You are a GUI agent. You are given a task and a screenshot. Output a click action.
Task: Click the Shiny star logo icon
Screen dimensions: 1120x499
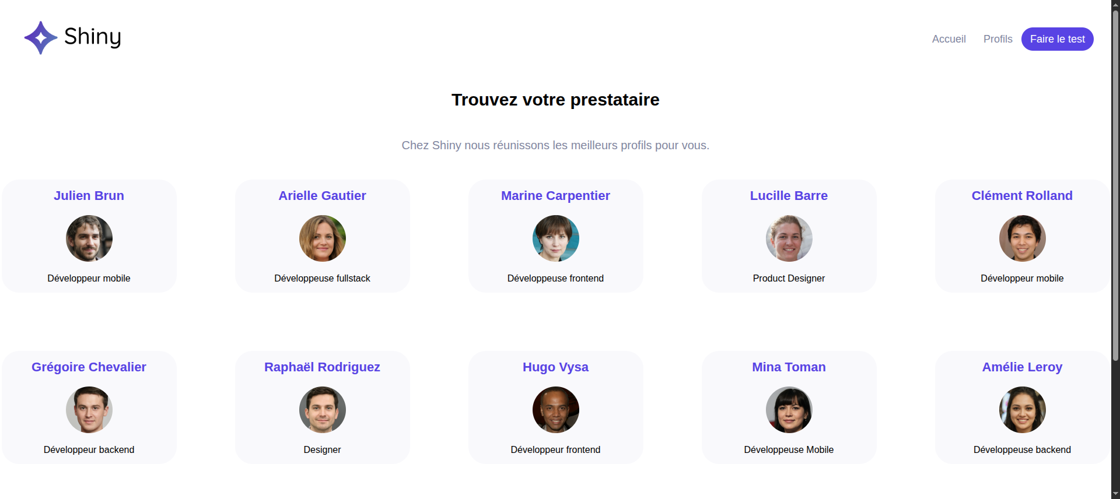[x=40, y=38]
